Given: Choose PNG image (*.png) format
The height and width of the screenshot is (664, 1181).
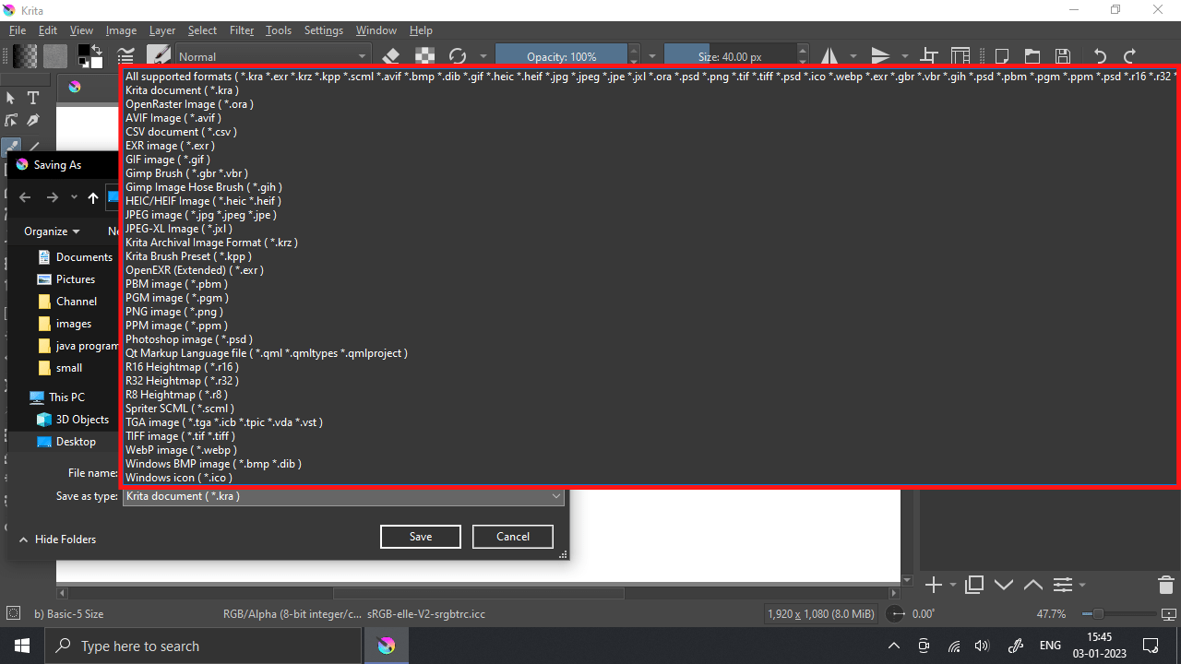Looking at the screenshot, I should [174, 312].
